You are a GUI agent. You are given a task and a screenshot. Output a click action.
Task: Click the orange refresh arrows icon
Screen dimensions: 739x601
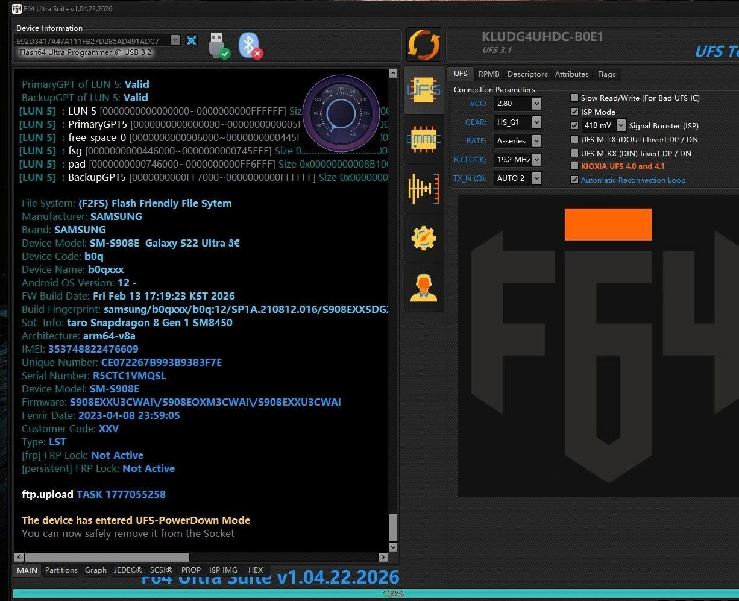tap(424, 45)
